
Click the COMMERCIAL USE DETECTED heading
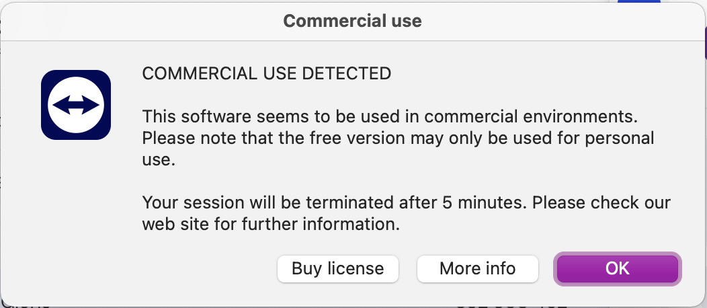267,73
